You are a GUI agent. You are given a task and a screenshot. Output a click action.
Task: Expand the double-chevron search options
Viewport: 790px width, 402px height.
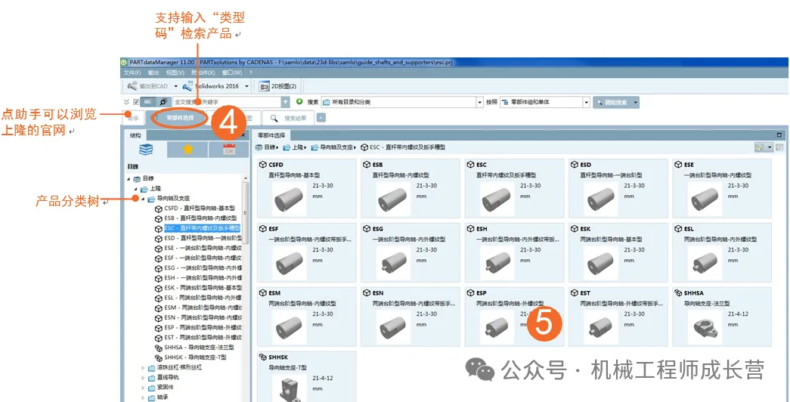click(x=127, y=102)
